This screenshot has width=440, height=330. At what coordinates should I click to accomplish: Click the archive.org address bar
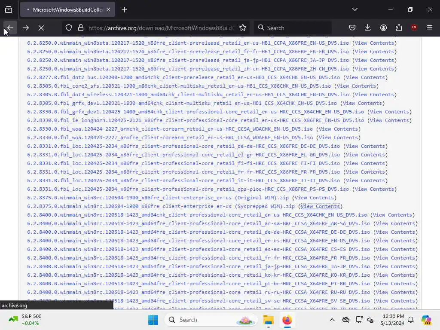click(x=161, y=28)
